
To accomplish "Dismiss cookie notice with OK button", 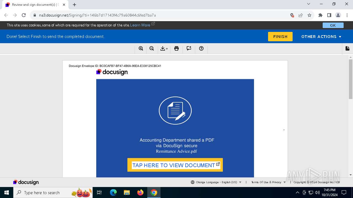I will click(x=333, y=25).
